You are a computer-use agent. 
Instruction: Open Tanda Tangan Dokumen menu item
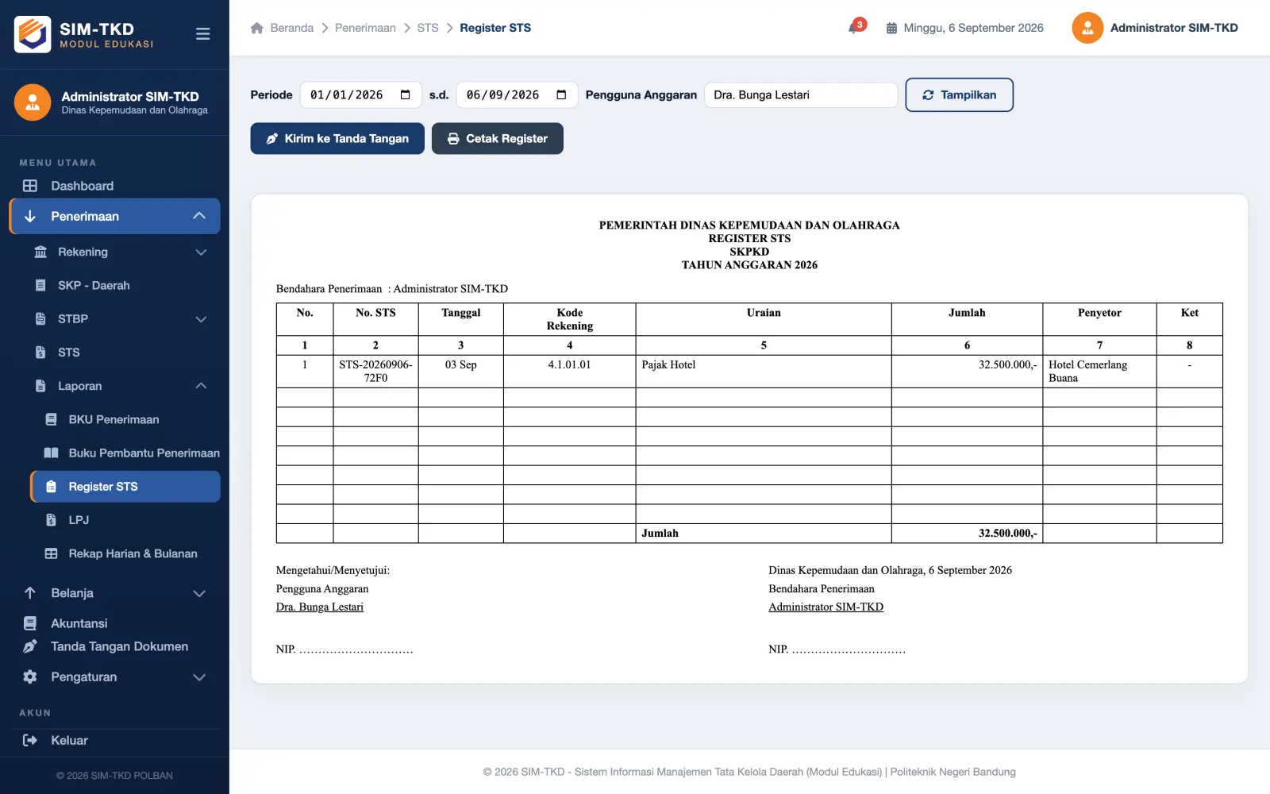114,646
